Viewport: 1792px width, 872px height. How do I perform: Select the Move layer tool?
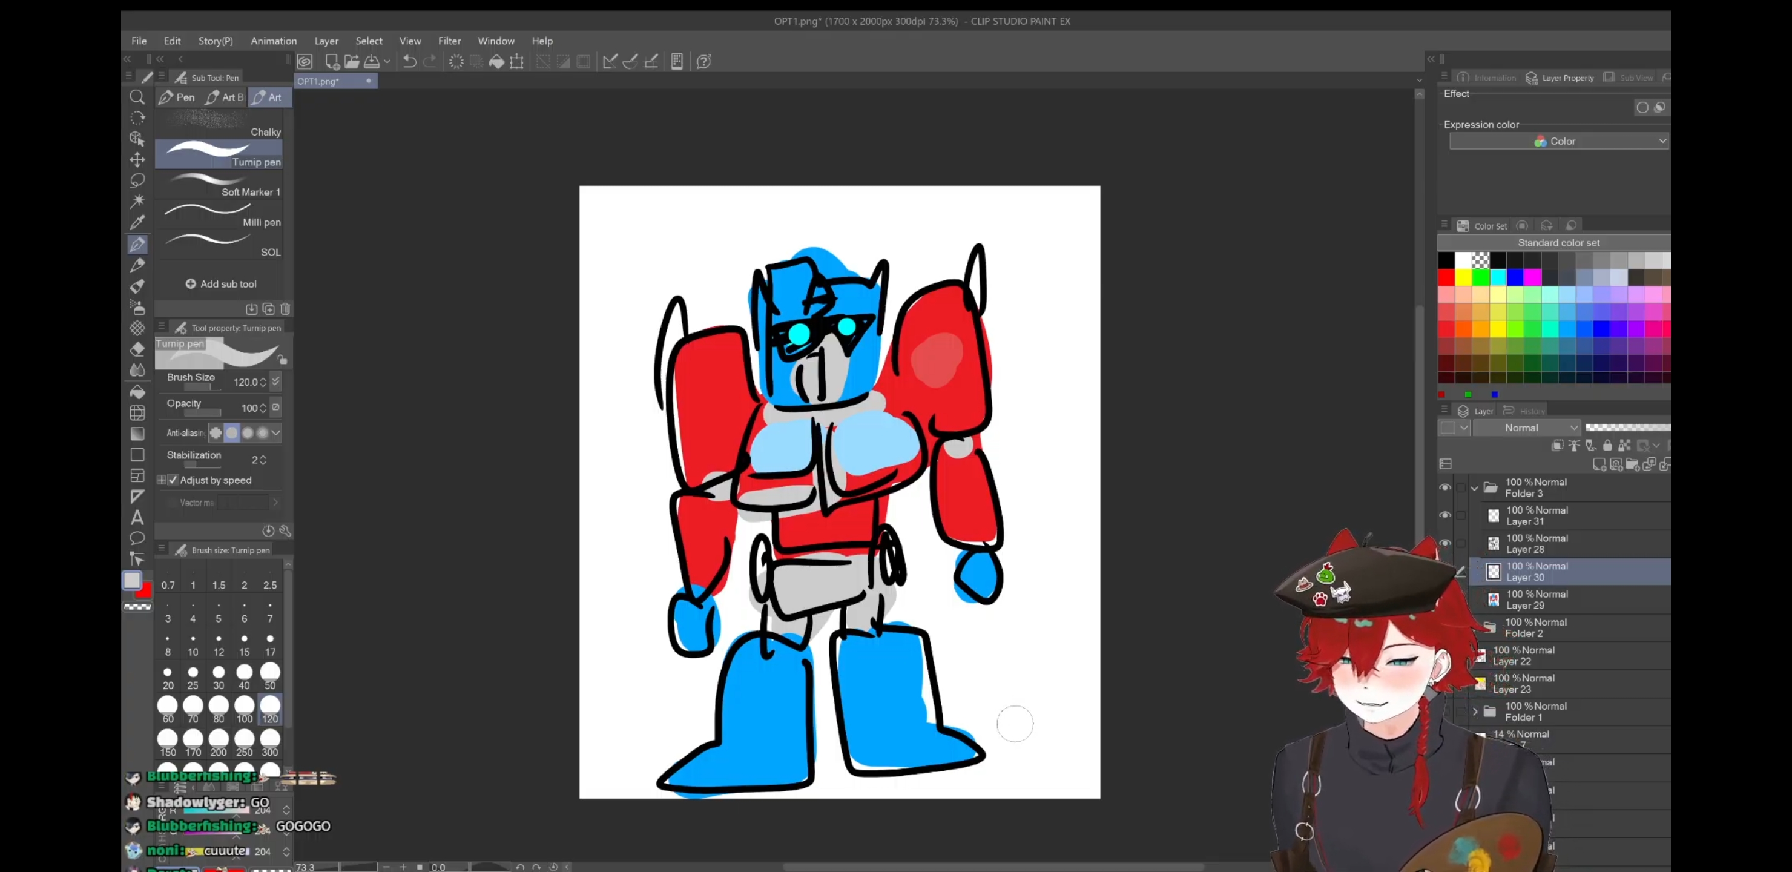(137, 159)
